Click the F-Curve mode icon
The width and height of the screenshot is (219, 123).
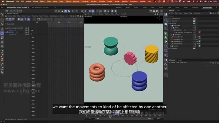click(10, 19)
